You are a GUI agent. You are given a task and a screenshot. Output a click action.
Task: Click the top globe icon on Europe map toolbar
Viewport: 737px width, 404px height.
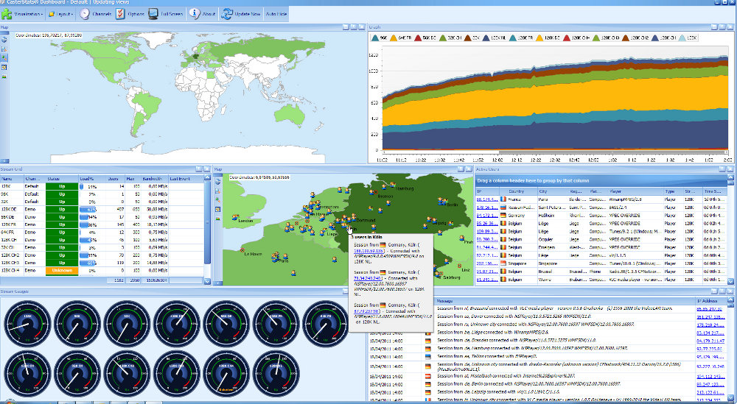217,180
